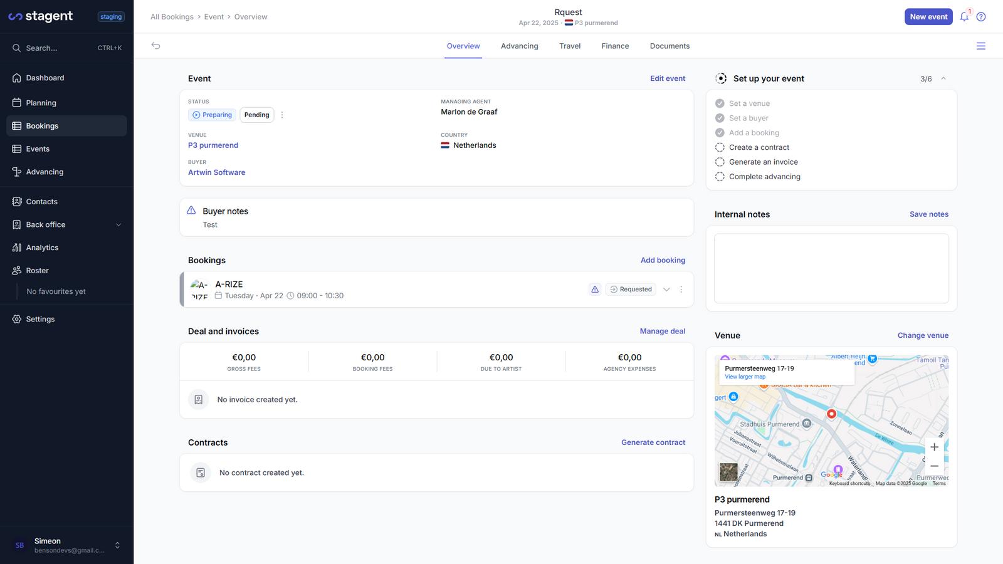The image size is (1003, 564).
Task: Click into the Internal notes text area
Action: pos(831,268)
